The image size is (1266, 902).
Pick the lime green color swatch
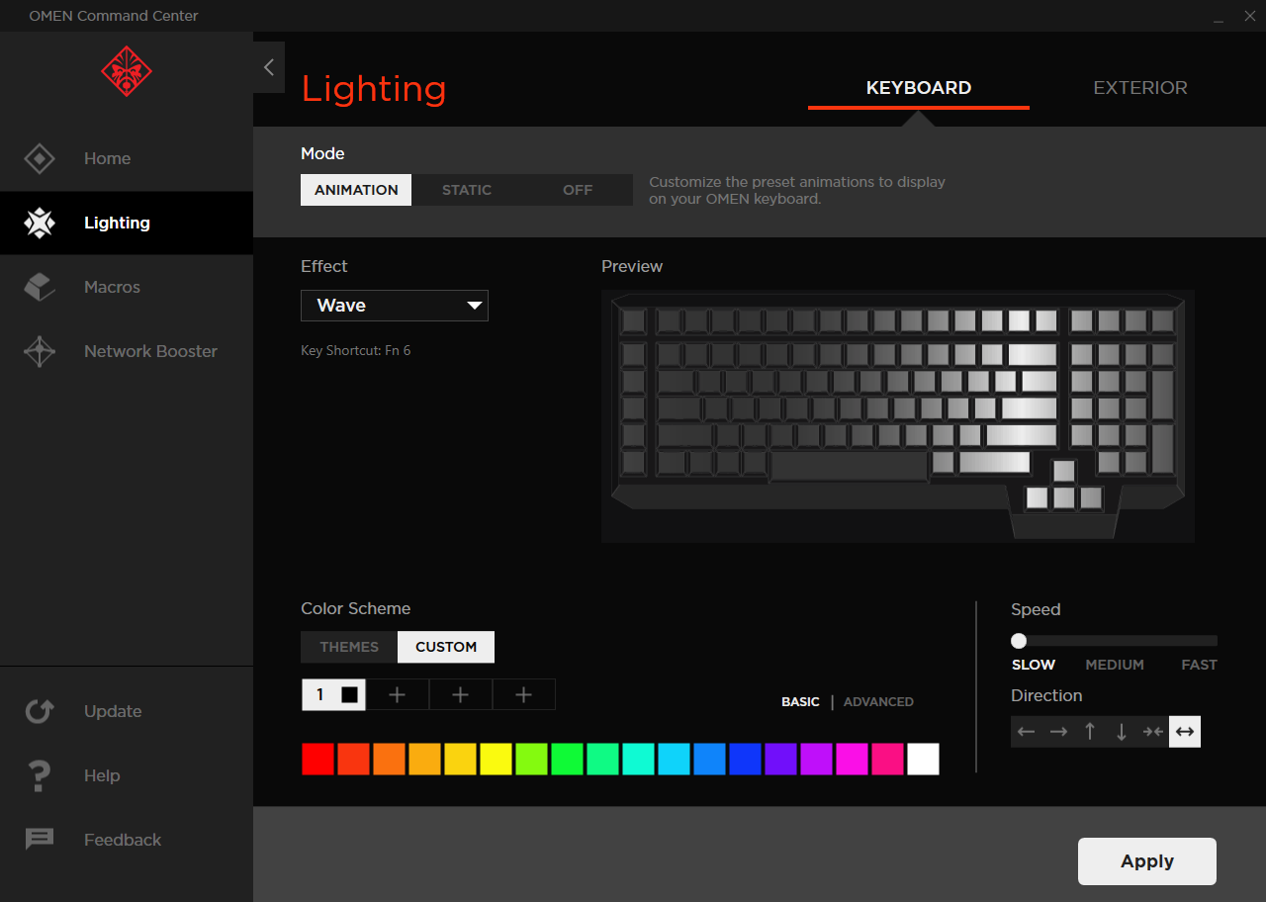[x=531, y=759]
